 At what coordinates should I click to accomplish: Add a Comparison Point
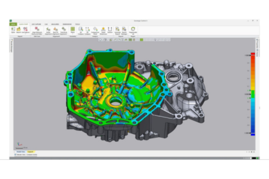tap(95, 30)
